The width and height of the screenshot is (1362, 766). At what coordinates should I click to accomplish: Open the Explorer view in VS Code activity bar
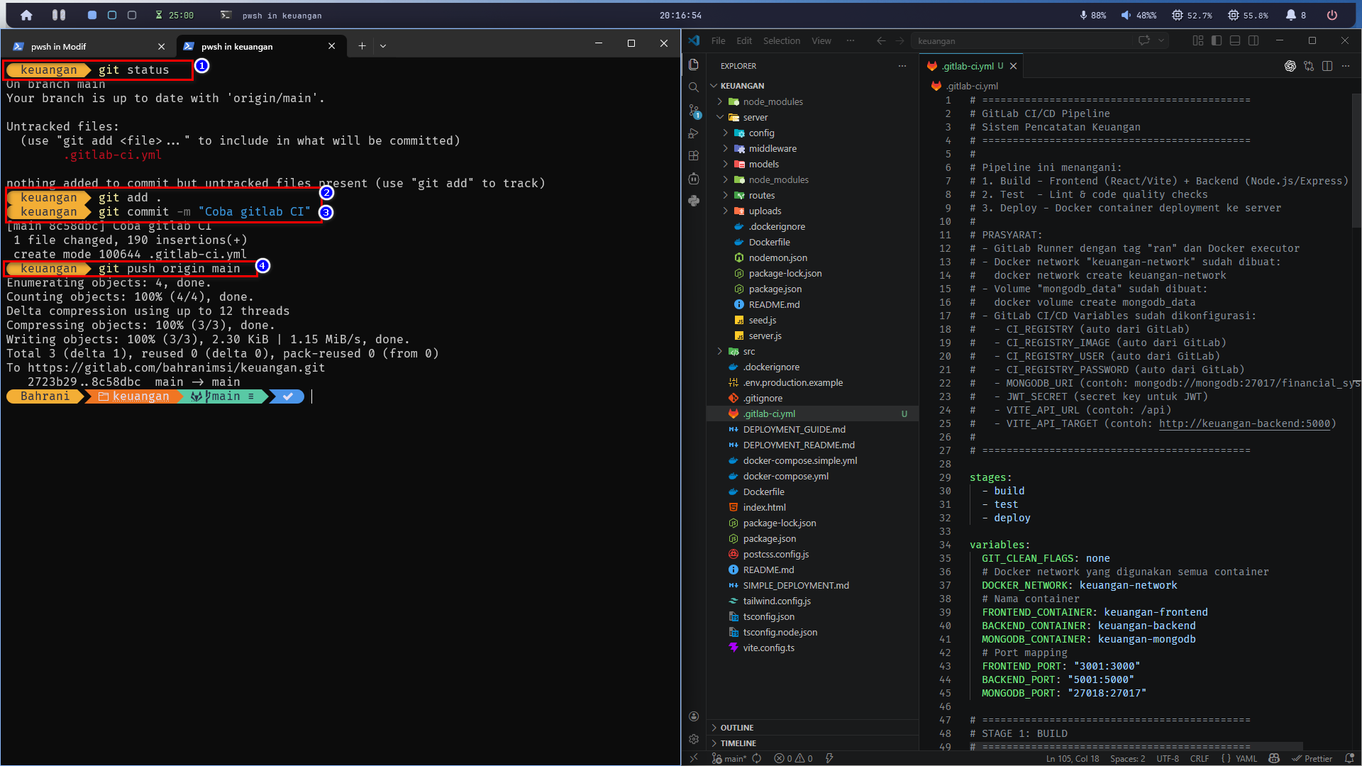pos(694,65)
